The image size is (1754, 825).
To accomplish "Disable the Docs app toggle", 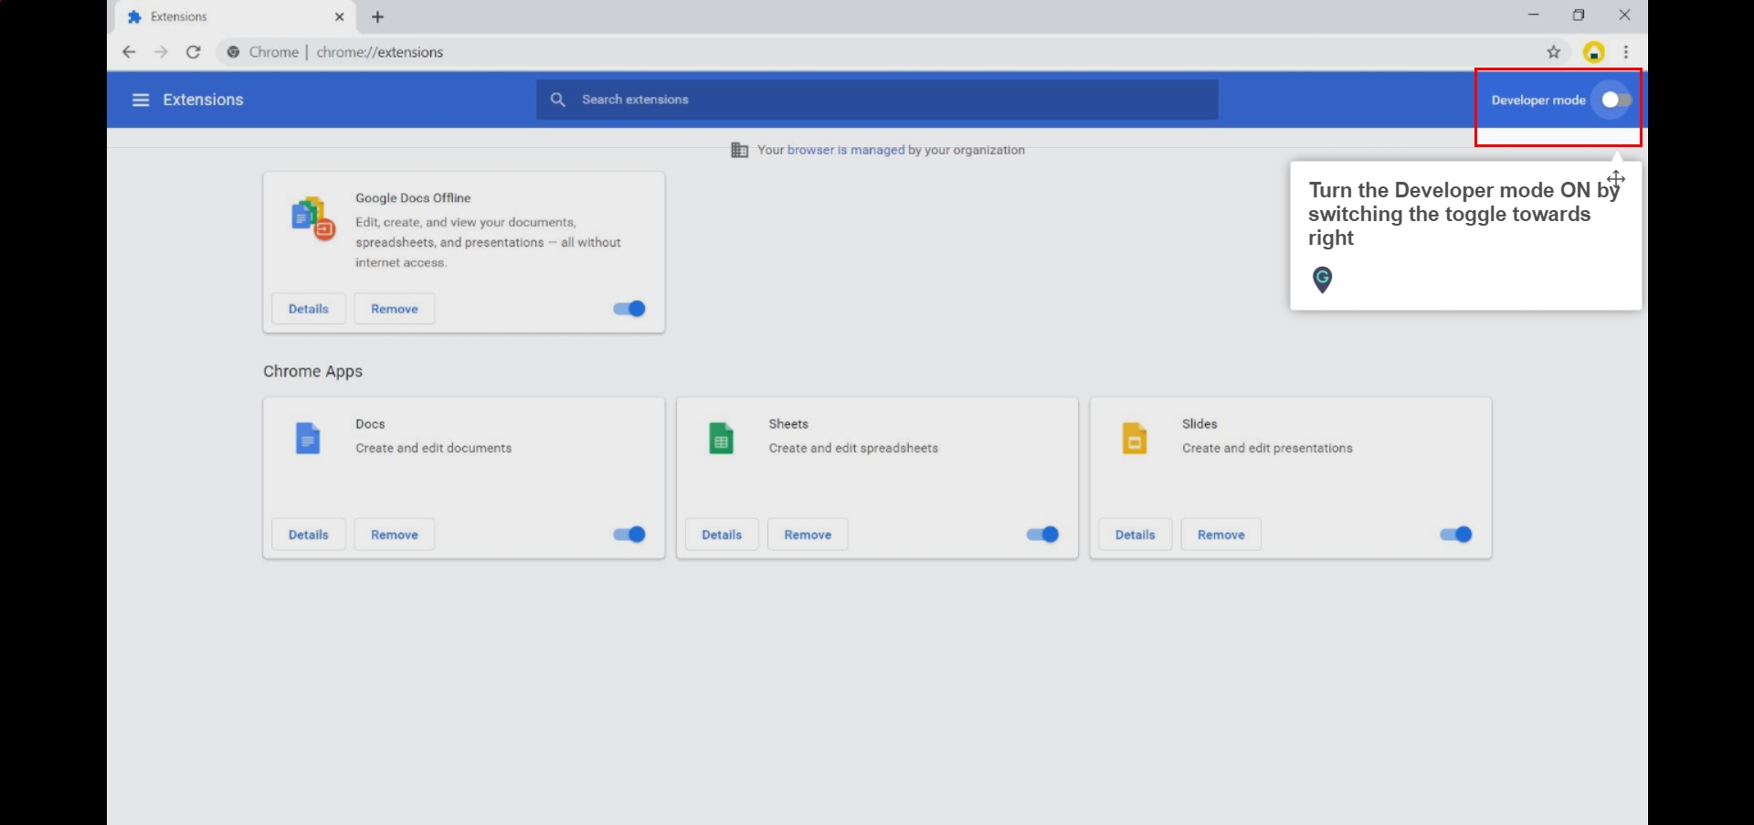I will click(629, 534).
